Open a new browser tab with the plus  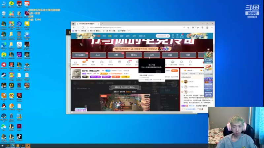click(x=102, y=24)
